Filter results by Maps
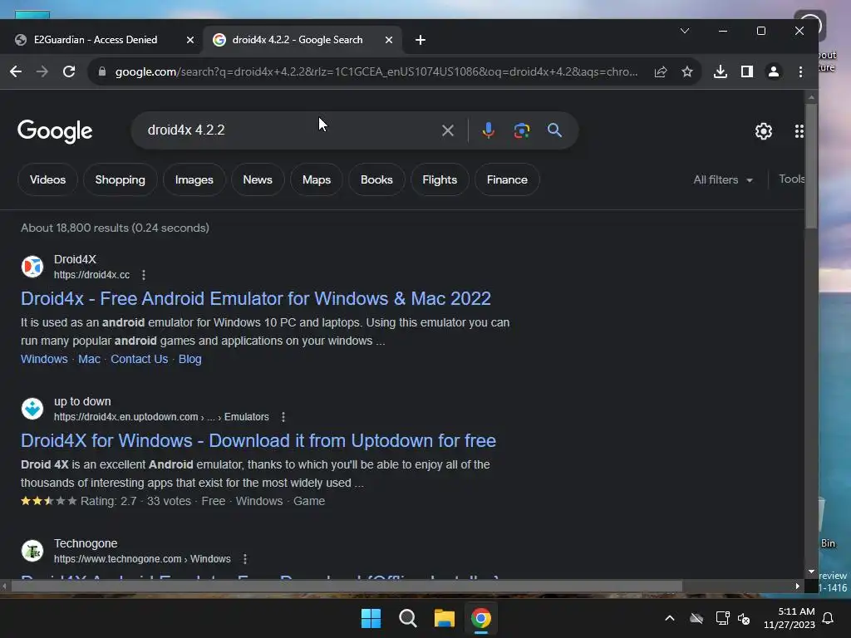The width and height of the screenshot is (851, 638). (x=317, y=179)
